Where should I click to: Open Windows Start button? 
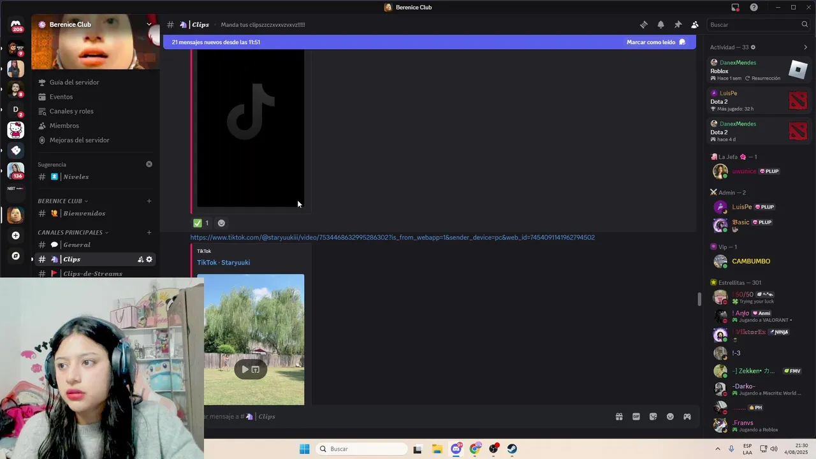[x=305, y=449]
